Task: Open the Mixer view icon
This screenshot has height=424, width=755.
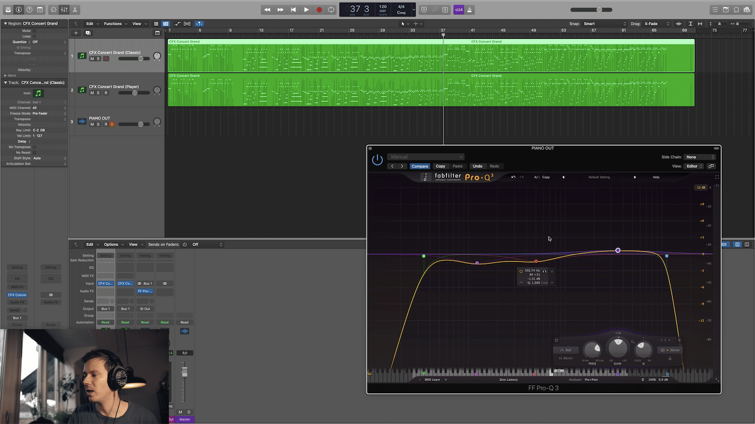Action: pyautogui.click(x=64, y=9)
